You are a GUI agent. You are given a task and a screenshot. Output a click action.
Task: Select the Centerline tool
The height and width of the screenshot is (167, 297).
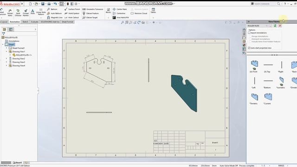click(x=119, y=13)
